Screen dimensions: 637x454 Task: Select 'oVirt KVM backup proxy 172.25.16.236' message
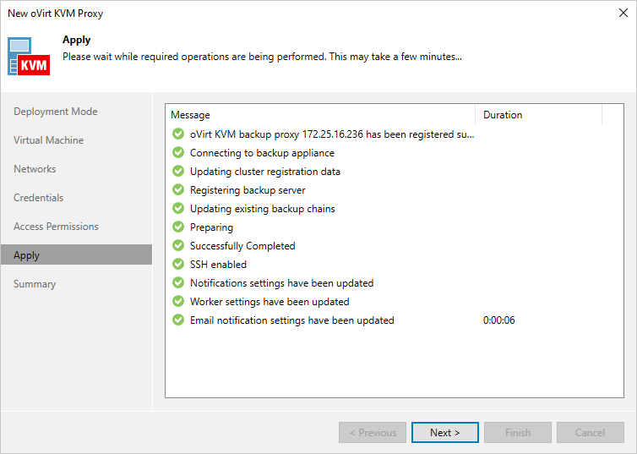click(332, 134)
